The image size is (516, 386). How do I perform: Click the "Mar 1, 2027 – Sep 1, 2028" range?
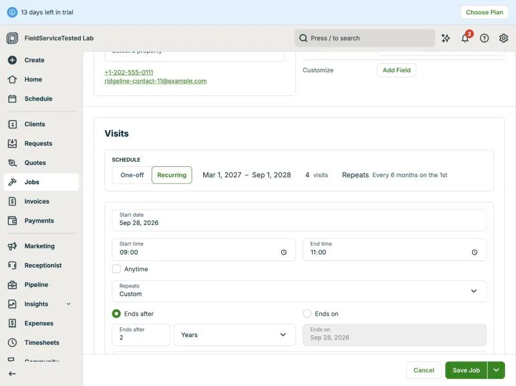click(x=247, y=175)
